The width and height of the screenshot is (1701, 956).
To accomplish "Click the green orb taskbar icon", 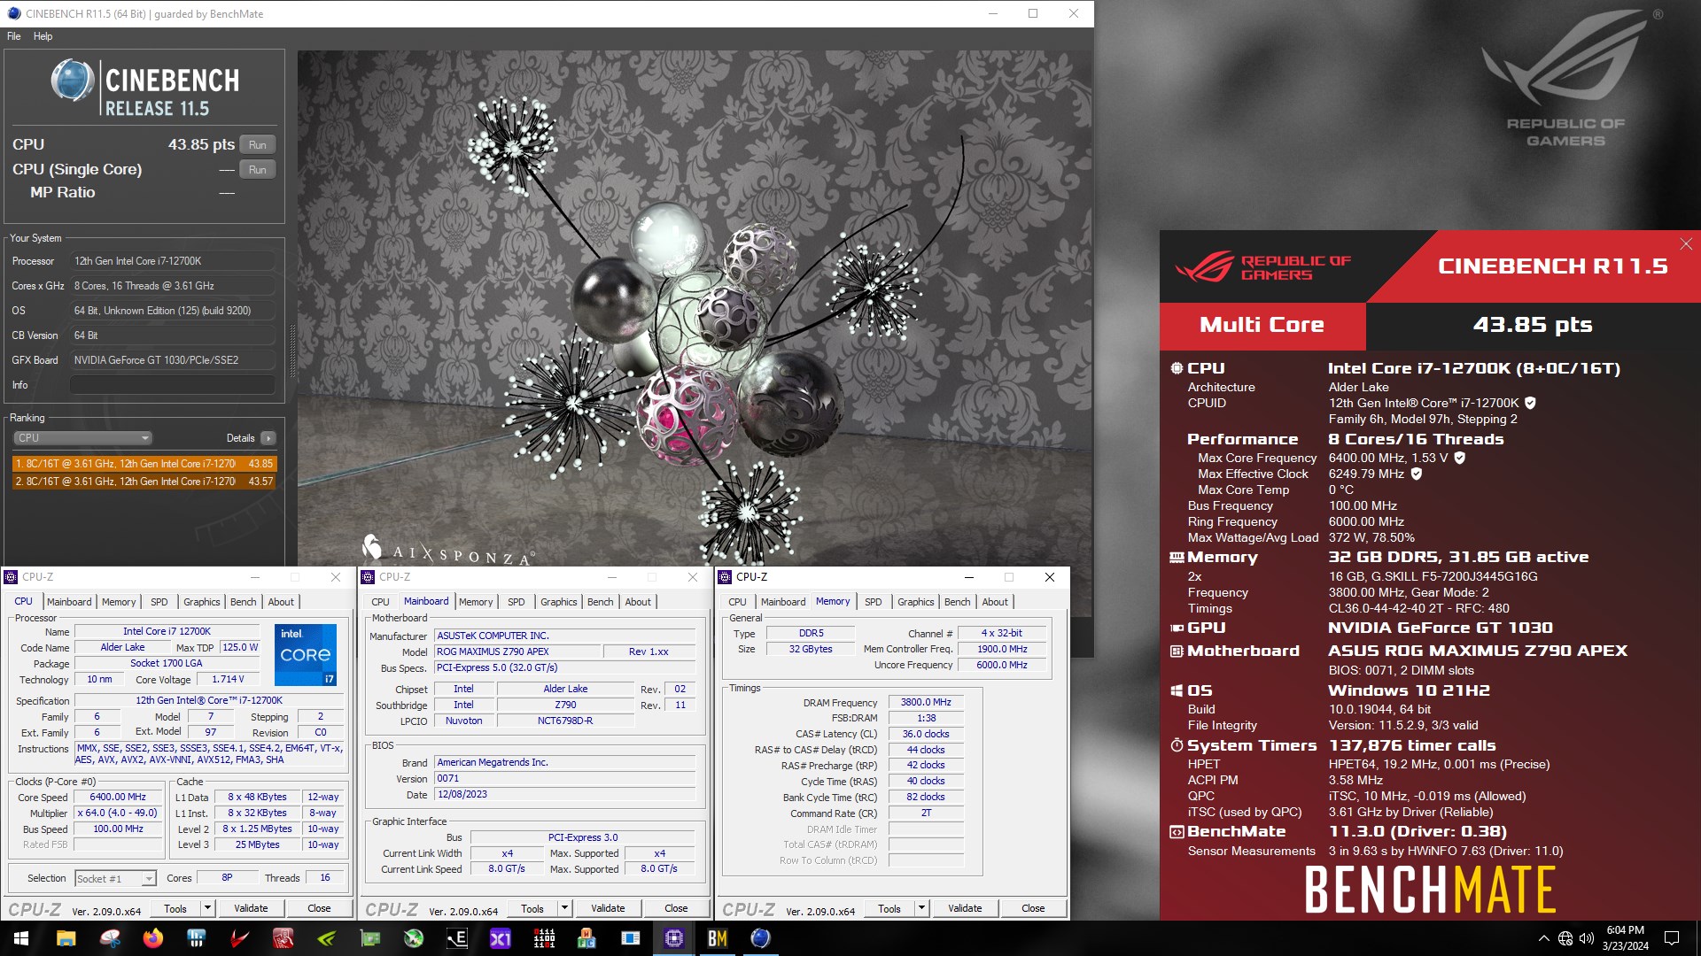I will (414, 938).
